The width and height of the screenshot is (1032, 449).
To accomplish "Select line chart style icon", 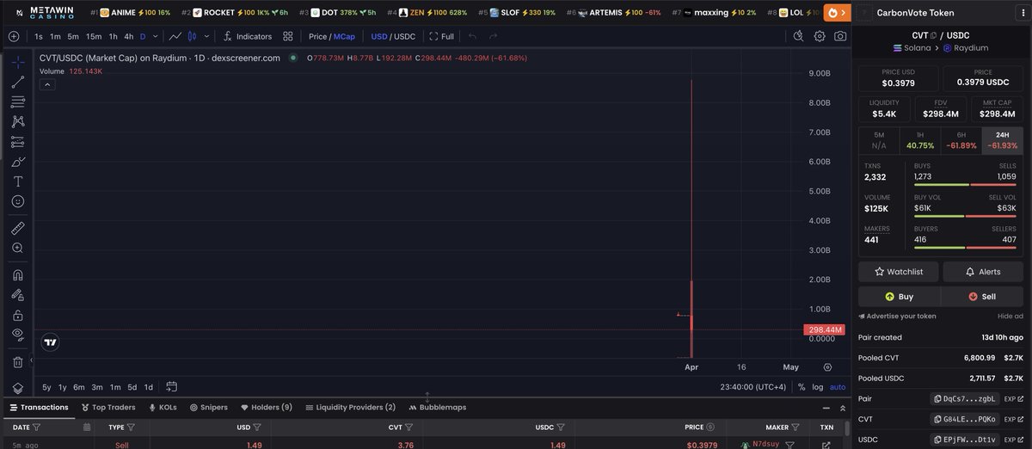I will click(x=175, y=36).
